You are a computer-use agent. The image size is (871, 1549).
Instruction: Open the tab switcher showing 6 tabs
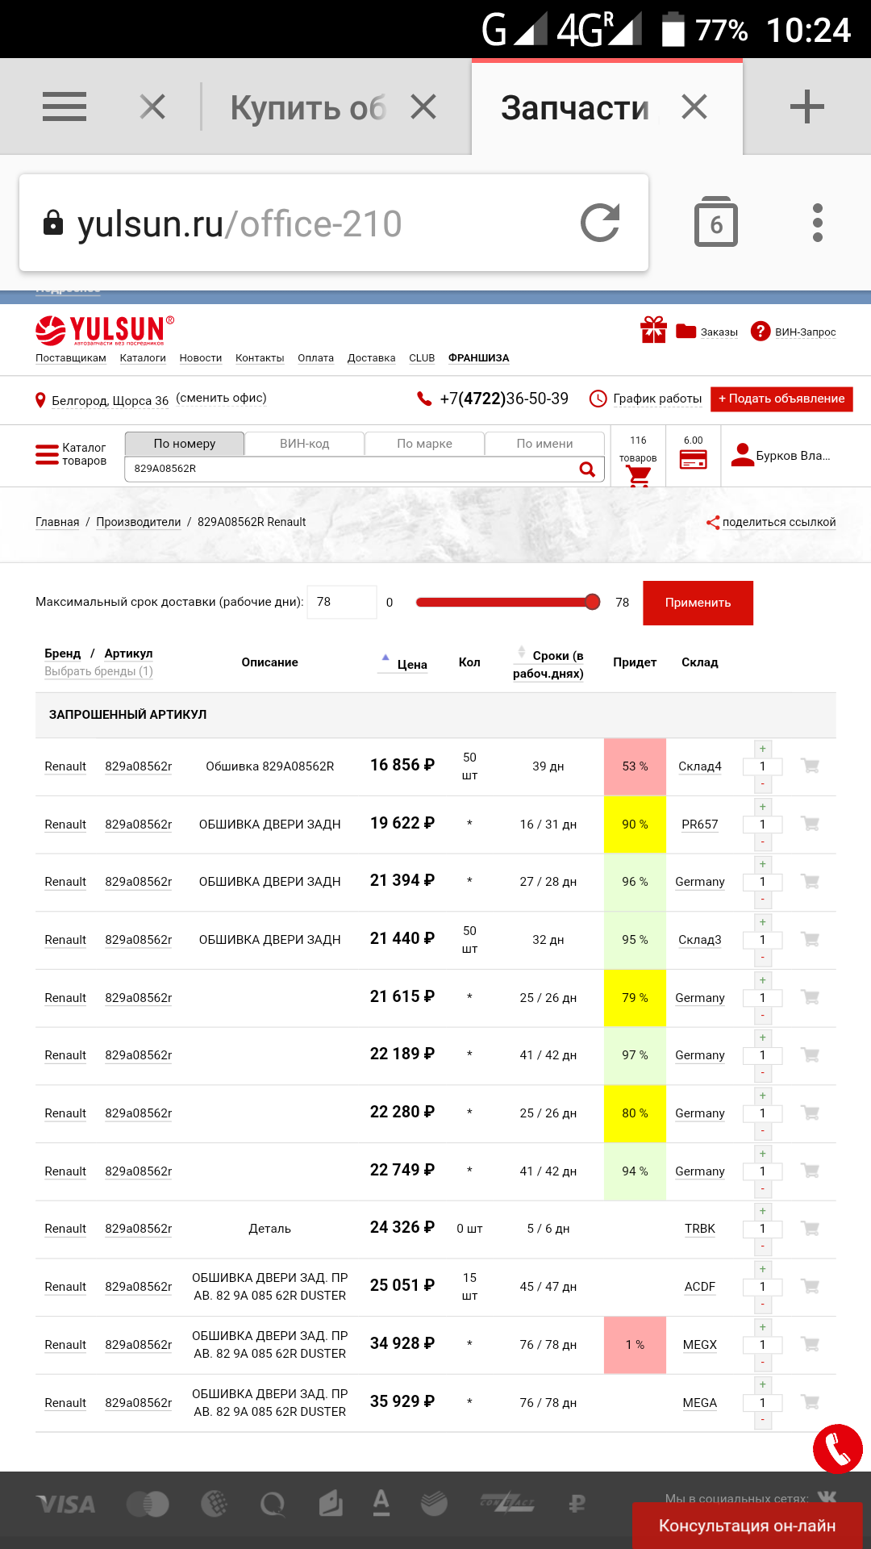tap(716, 222)
